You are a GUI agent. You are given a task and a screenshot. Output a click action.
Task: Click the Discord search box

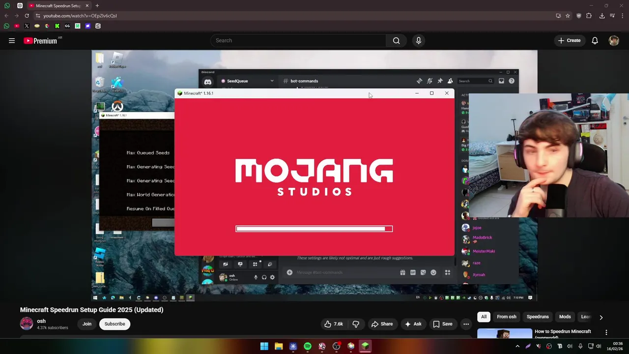coord(475,81)
